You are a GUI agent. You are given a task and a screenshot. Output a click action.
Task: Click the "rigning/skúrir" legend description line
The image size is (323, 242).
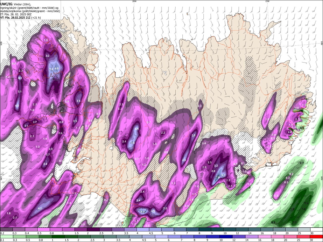click(x=30, y=8)
